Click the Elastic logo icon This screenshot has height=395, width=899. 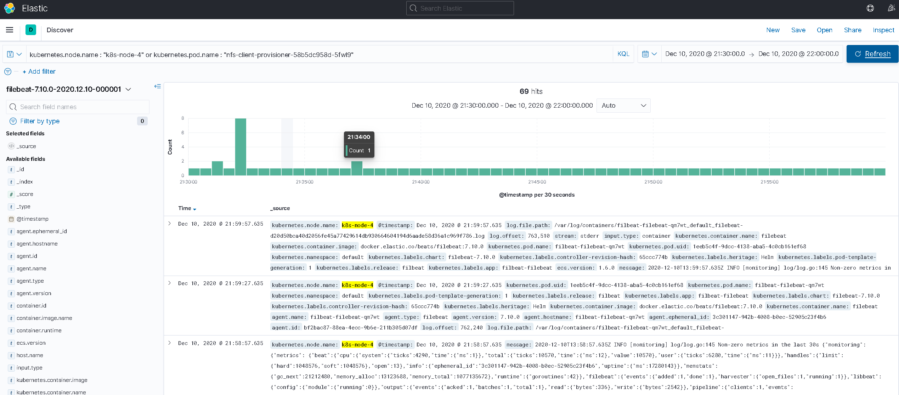(10, 9)
